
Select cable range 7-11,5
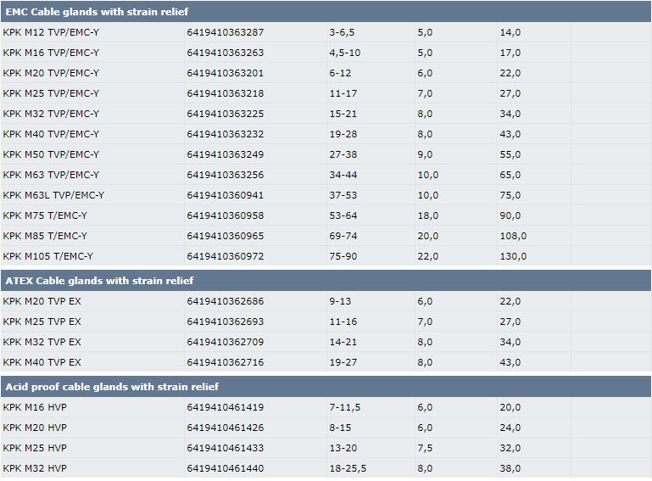pos(345,408)
